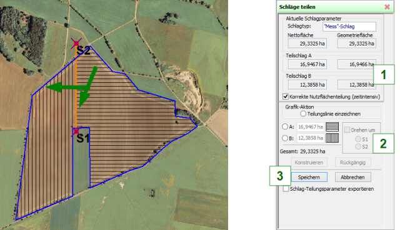Viewport: 400px width, 230px height.
Task: Click the area input field next to A
Action: coord(311,127)
